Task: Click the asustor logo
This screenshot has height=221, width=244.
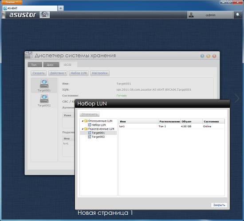Action: (23, 15)
